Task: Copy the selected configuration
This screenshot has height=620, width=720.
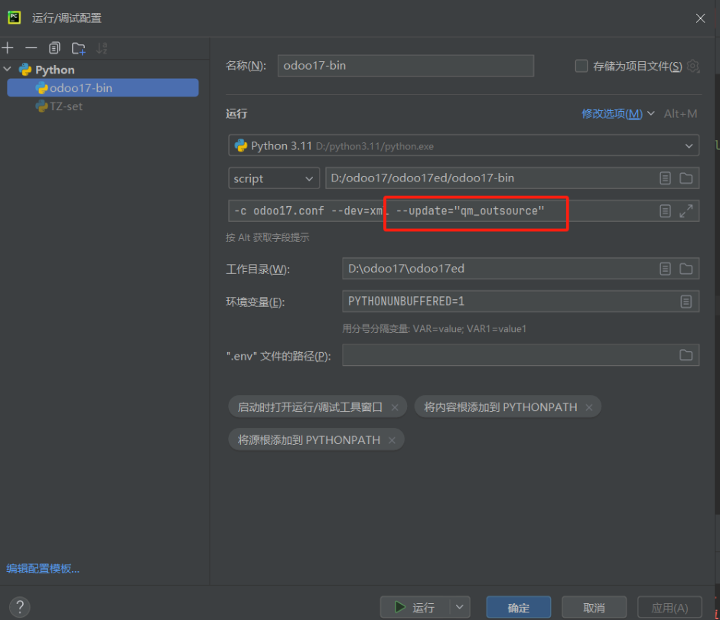Action: pos(54,47)
